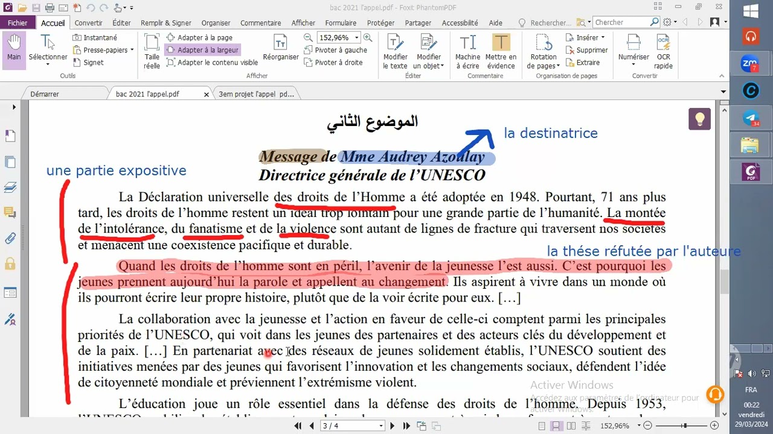Click in the Chercher search field
The image size is (773, 434).
pos(622,22)
